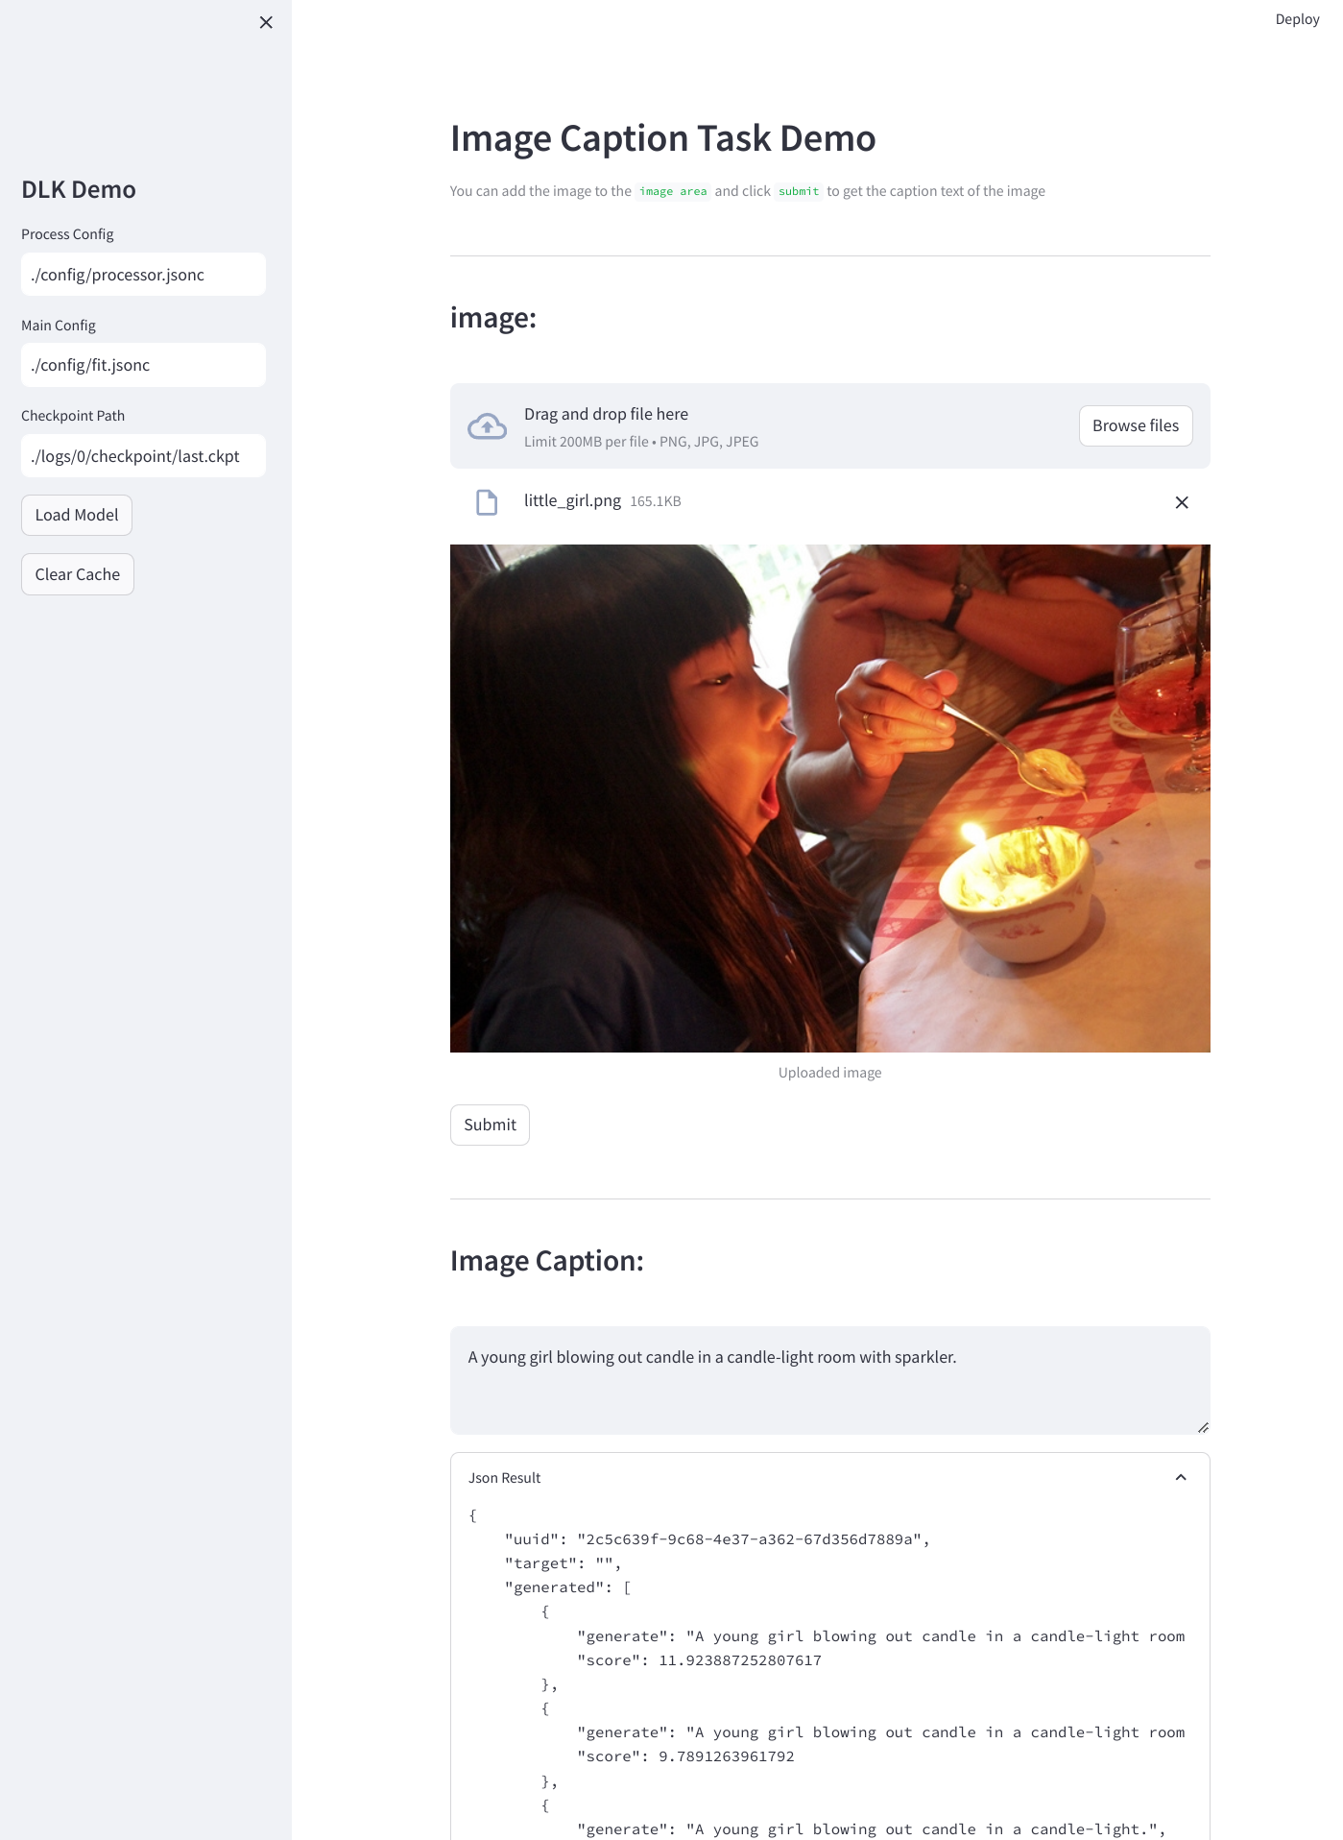Open the Deploy menu
The width and height of the screenshot is (1343, 1840).
1297,19
